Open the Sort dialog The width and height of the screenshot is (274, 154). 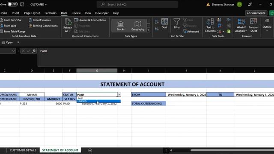(x=164, y=24)
